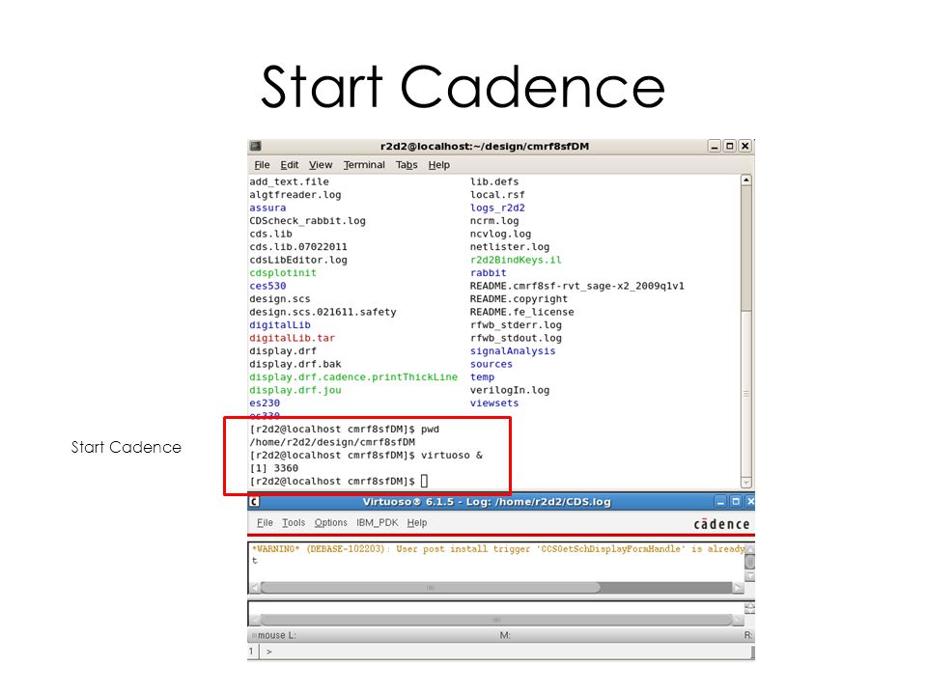Click the 'mouse L:' status bar entry
The width and height of the screenshot is (927, 695).
click(277, 635)
